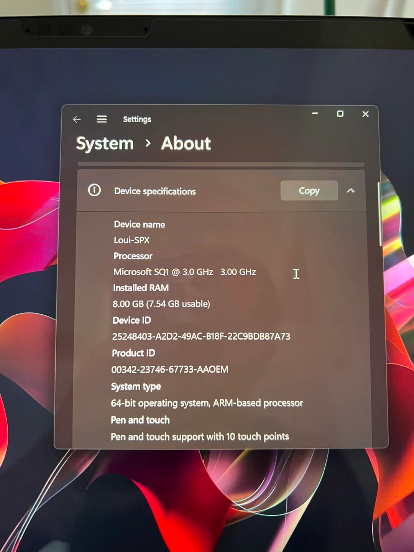Screen dimensions: 414x552
Task: Click the System type label
Action: (136, 386)
